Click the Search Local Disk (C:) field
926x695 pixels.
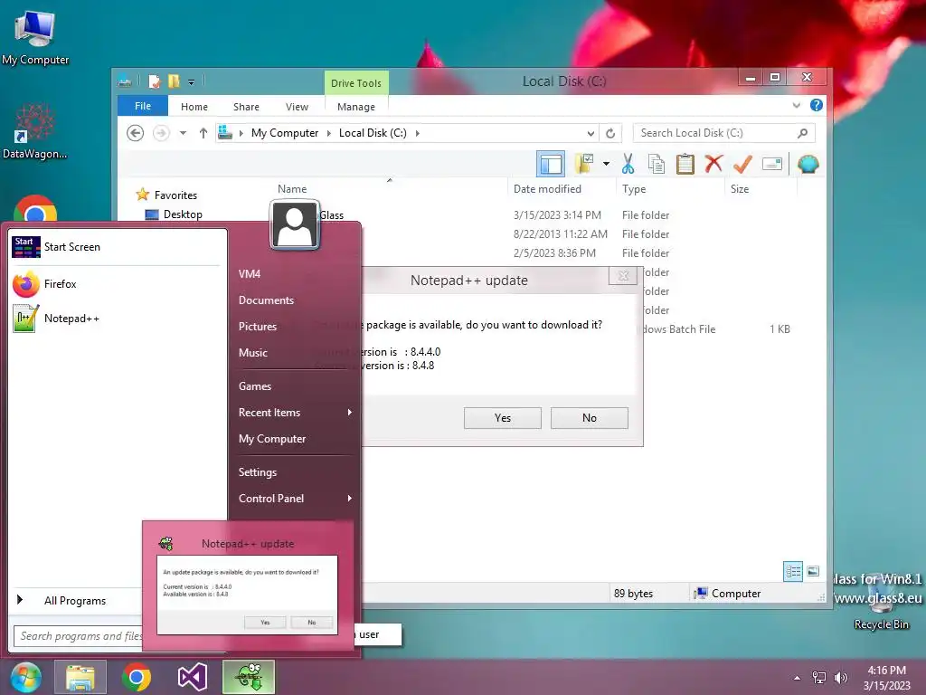(724, 133)
